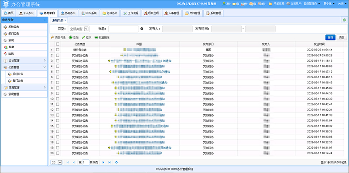Expand the 会议管理 sidebar group
The width and height of the screenshot is (349, 173).
tap(24, 60)
